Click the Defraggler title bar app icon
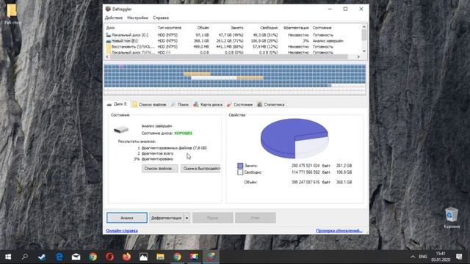 click(x=108, y=9)
